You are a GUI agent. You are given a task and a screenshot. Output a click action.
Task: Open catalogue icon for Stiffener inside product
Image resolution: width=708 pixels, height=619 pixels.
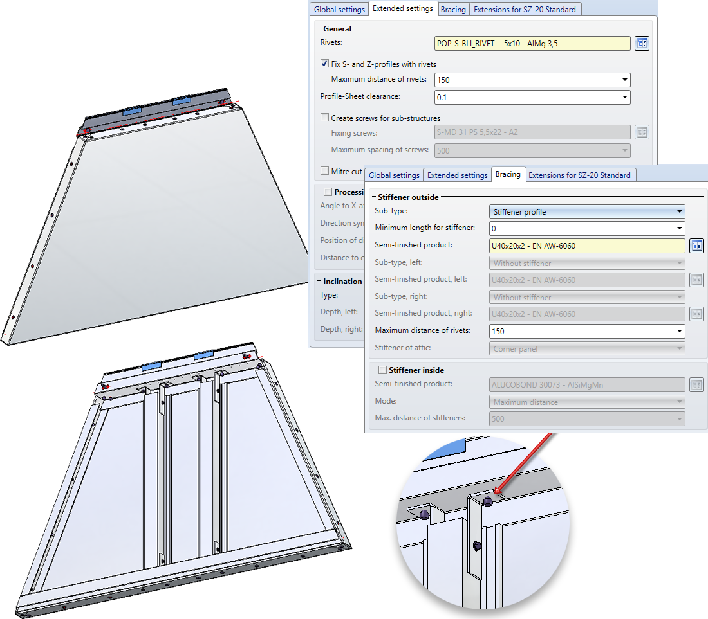pos(696,384)
